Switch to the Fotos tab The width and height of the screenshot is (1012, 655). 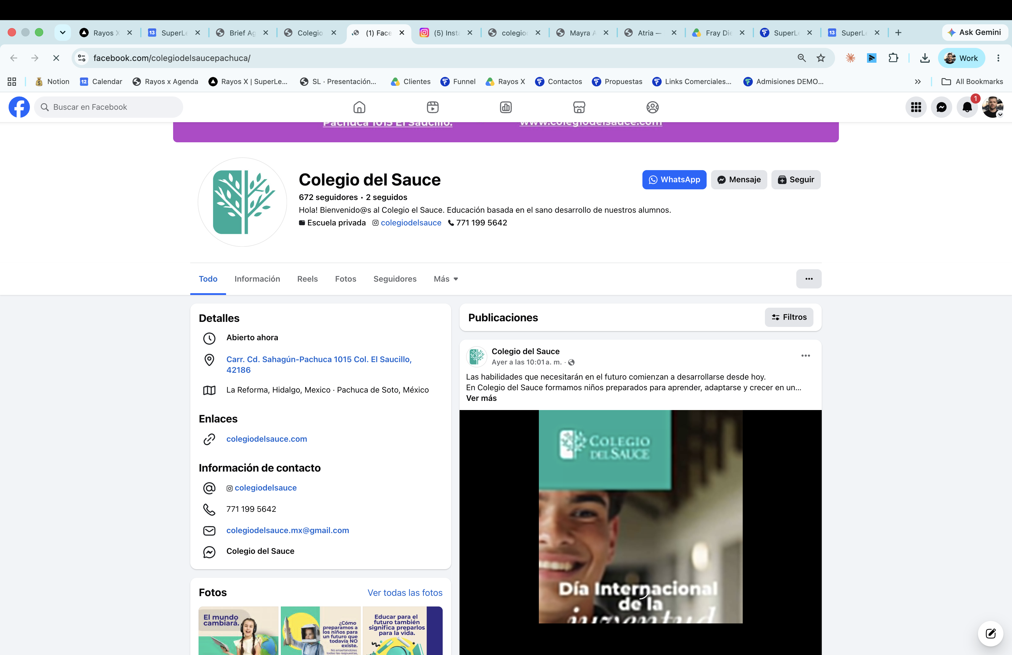click(345, 279)
